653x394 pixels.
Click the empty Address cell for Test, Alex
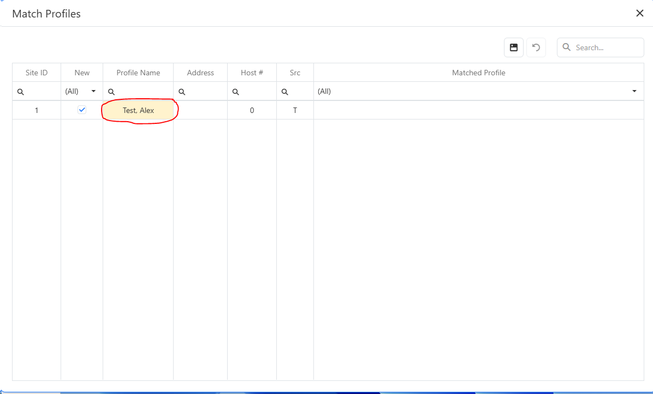(200, 110)
